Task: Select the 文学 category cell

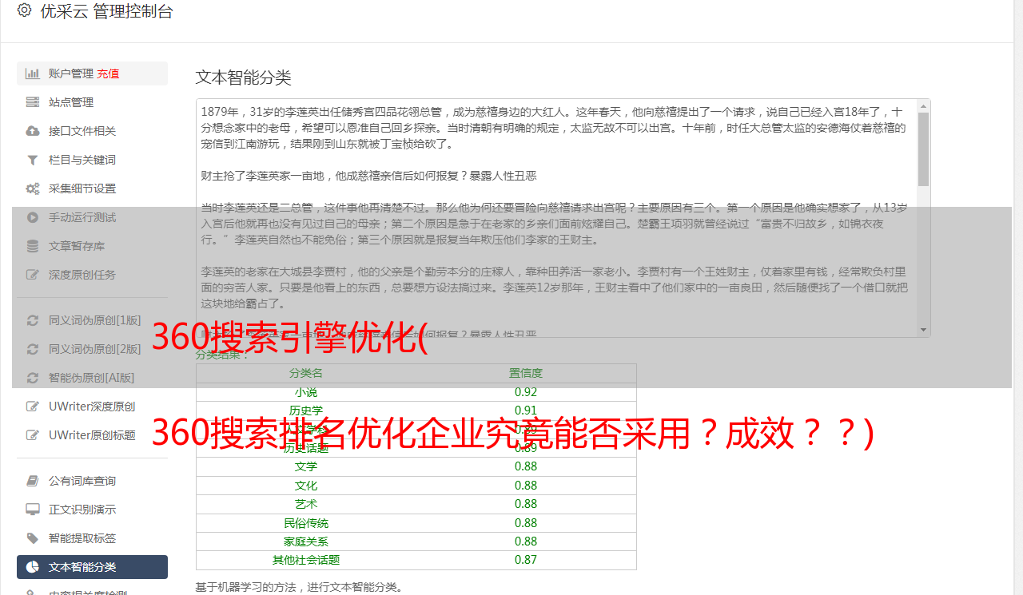Action: click(306, 466)
